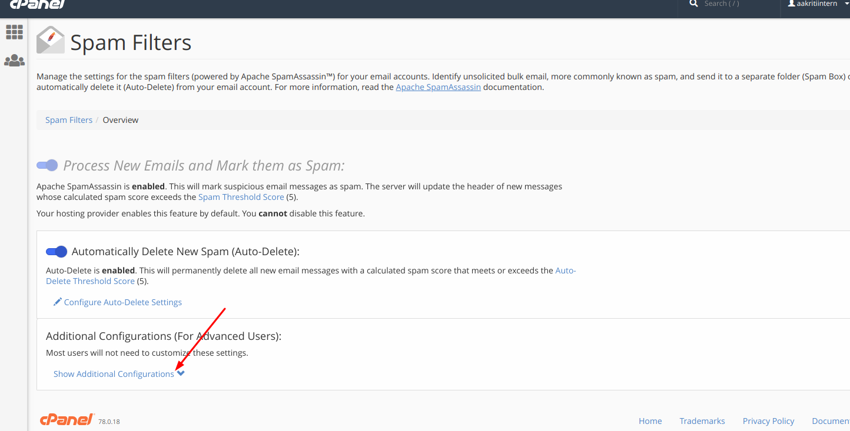Click Automatically Delete New Spam heading
This screenshot has height=431, width=850.
coord(186,252)
